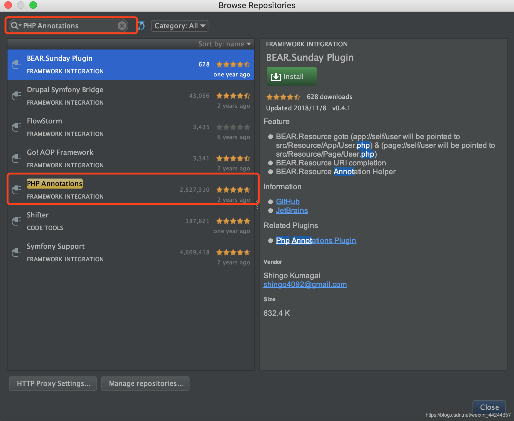514x421 pixels.
Task: Click the macOS red close button
Action: [x=8, y=5]
